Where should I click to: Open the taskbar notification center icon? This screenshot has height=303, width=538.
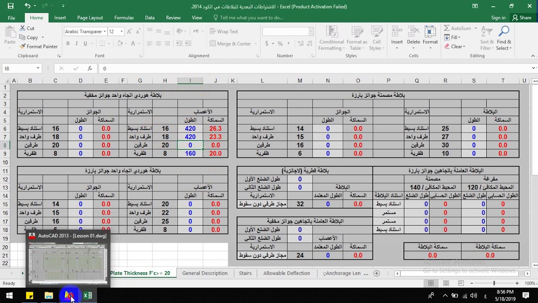[x=526, y=295]
